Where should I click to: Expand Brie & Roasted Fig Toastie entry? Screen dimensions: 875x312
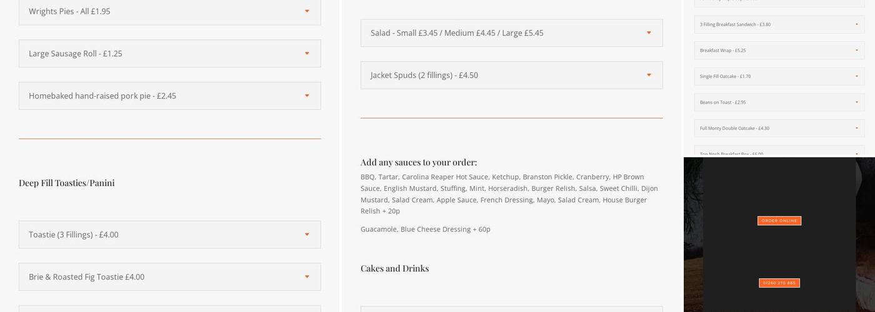(x=169, y=277)
